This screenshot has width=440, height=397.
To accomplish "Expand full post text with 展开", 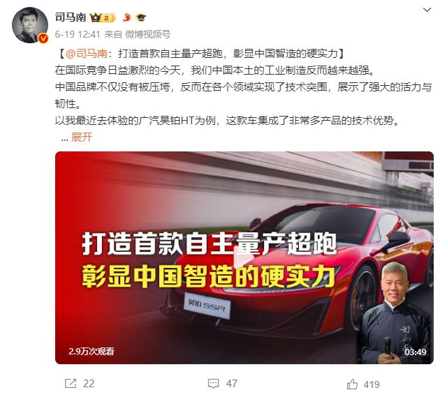I will tap(82, 137).
